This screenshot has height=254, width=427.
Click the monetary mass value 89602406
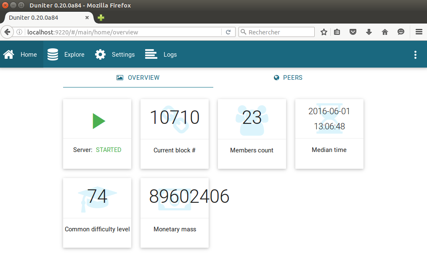coord(189,196)
